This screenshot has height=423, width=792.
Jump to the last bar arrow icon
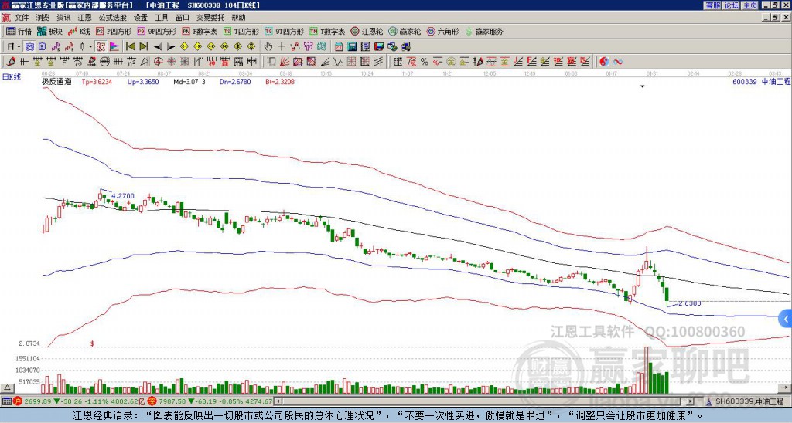point(144,46)
